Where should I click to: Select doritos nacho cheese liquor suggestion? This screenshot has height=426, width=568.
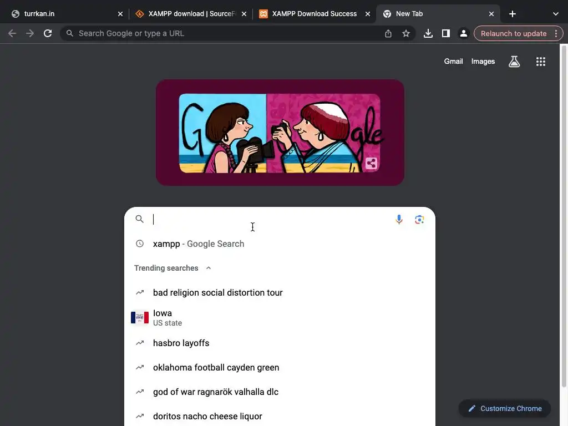[280, 416]
